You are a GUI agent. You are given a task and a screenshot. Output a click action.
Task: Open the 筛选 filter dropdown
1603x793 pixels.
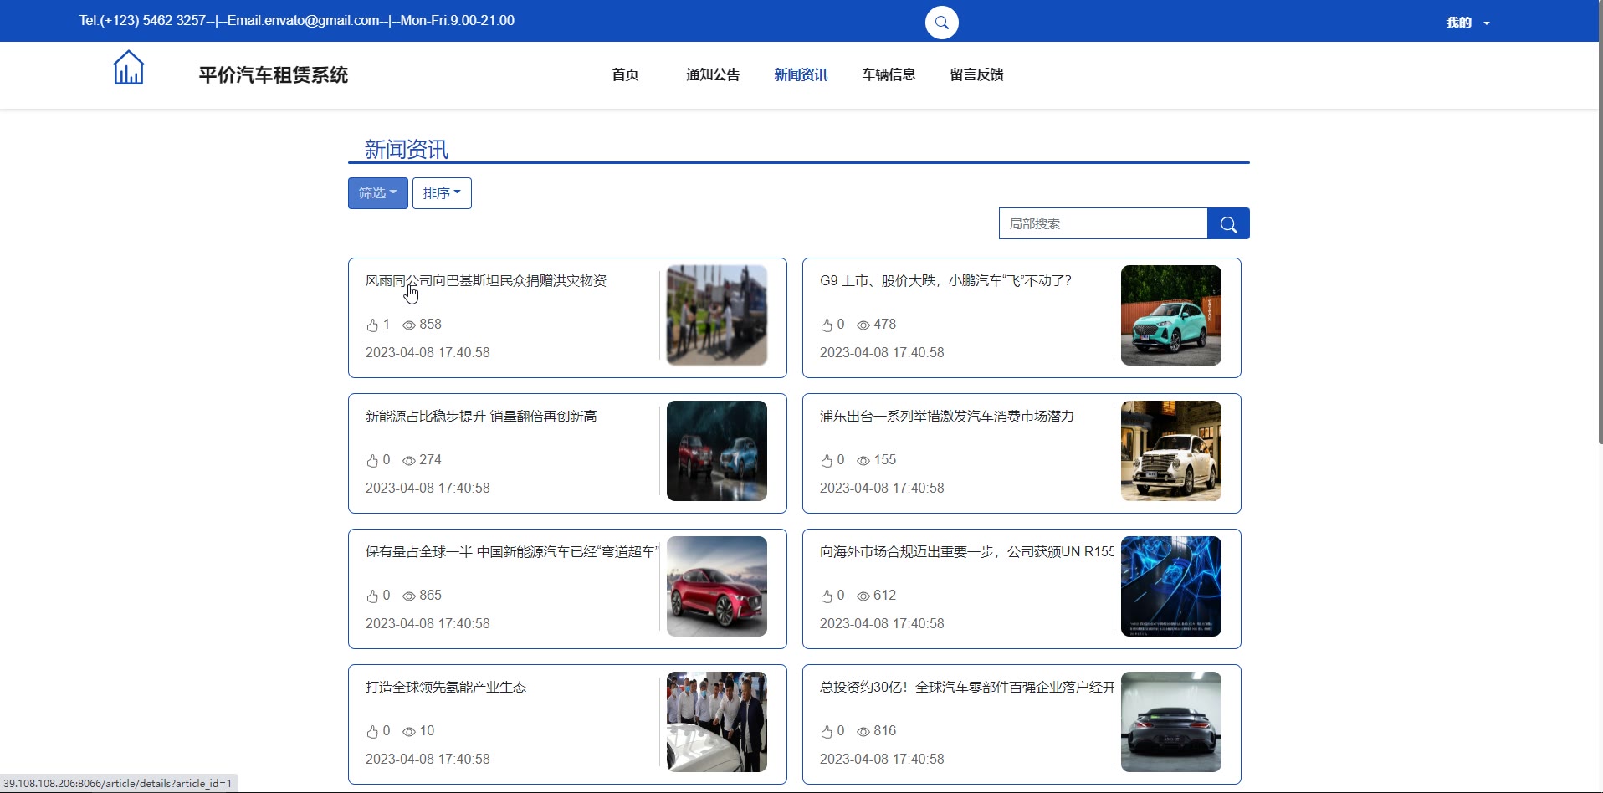(377, 193)
